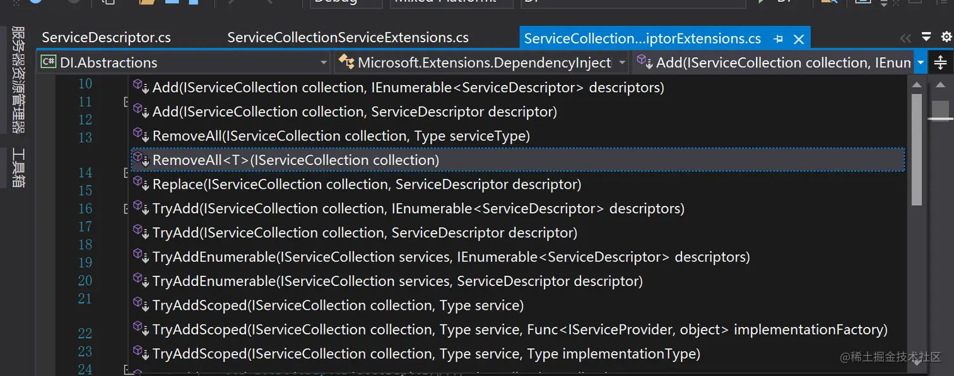Go to TryAddEnumerable with ServiceDescriptor descriptor
The image size is (954, 376).
517,281
